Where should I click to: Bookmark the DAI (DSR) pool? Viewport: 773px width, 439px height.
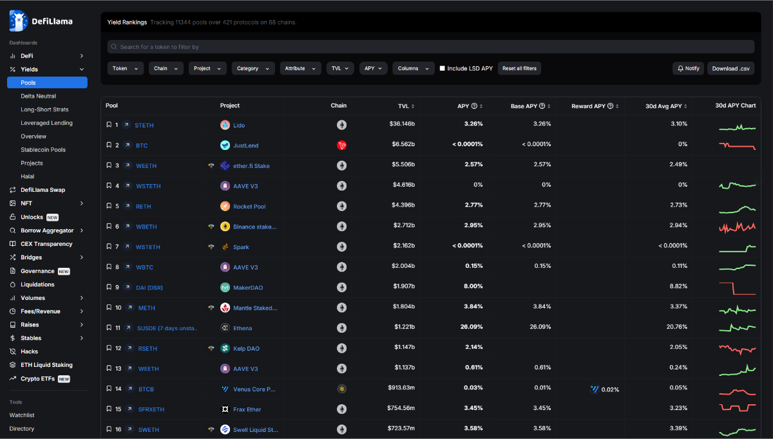click(x=109, y=288)
